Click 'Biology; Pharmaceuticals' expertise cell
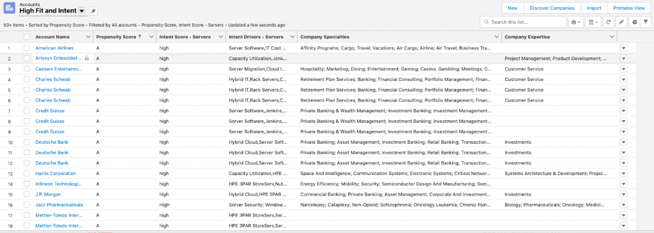 pyautogui.click(x=555, y=205)
